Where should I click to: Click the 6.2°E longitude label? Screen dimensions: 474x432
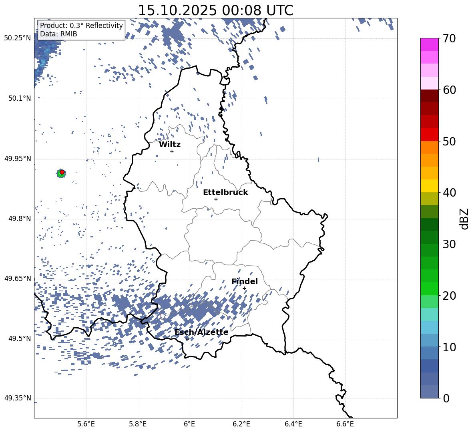point(241,424)
